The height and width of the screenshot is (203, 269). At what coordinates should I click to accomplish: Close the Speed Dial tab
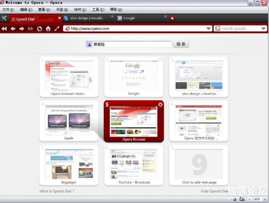[59, 18]
